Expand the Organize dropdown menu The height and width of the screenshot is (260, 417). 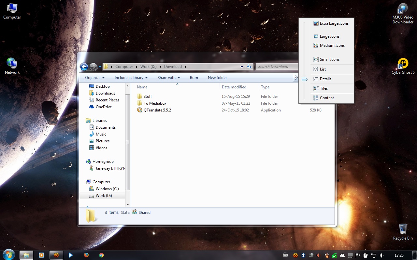(x=95, y=78)
